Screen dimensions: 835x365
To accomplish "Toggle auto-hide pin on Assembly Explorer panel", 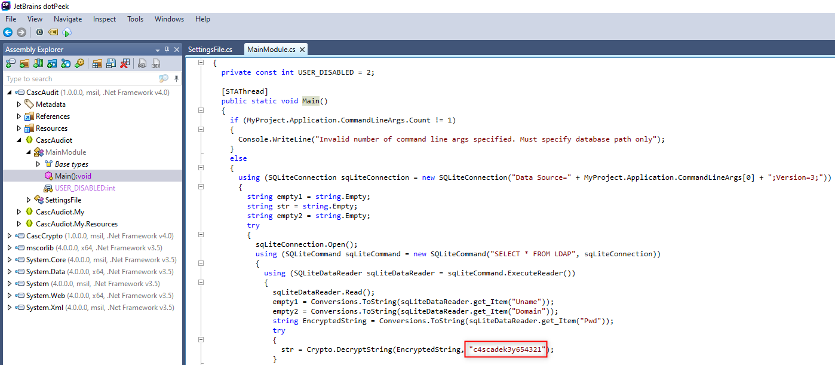I will coord(167,50).
